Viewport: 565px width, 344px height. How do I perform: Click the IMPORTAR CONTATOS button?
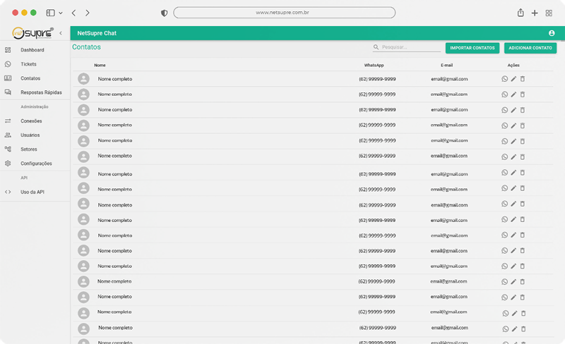point(472,48)
